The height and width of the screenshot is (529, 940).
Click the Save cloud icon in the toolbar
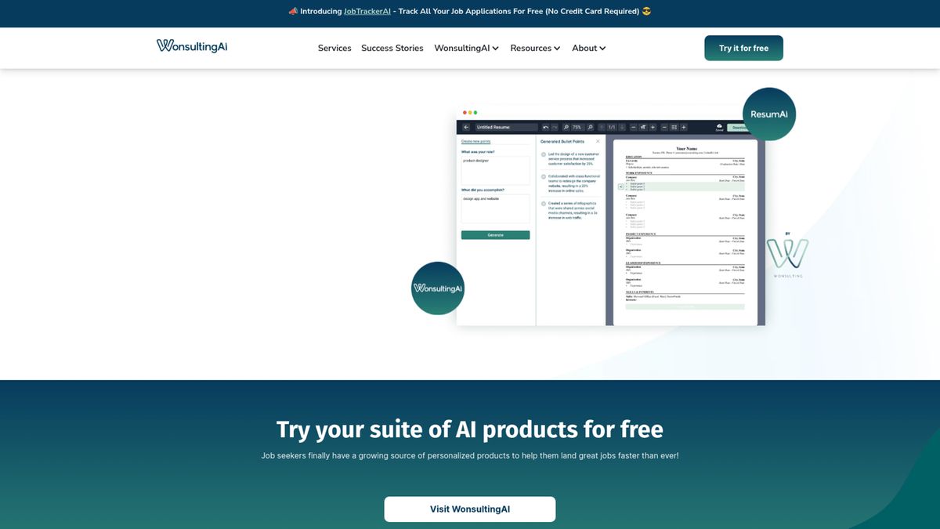[719, 125]
